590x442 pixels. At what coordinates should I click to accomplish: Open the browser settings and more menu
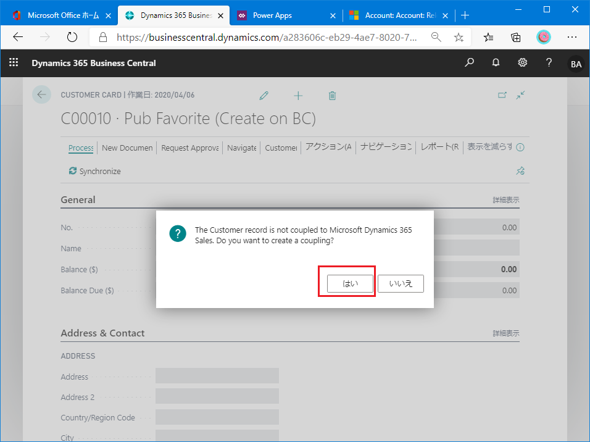coord(572,37)
